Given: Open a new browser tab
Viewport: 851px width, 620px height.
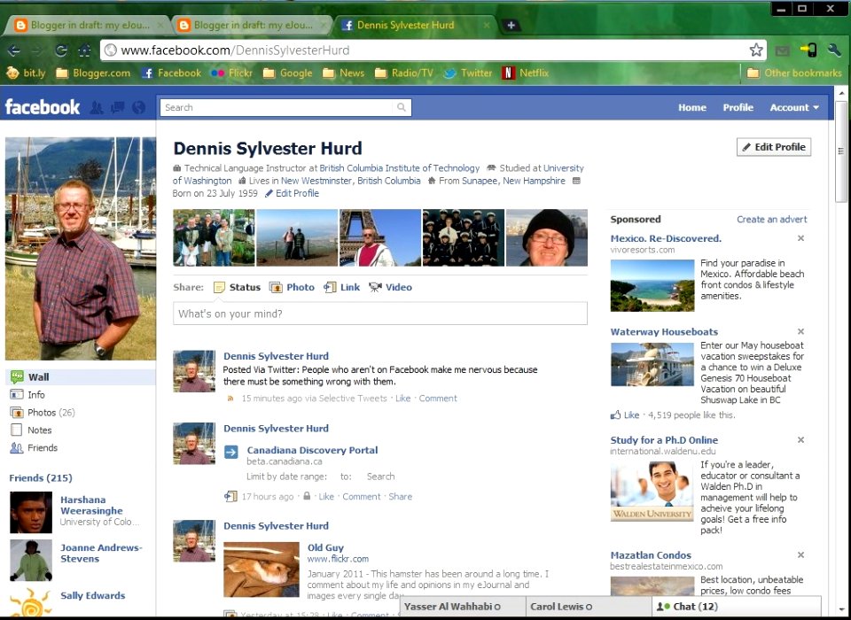Looking at the screenshot, I should pos(511,25).
